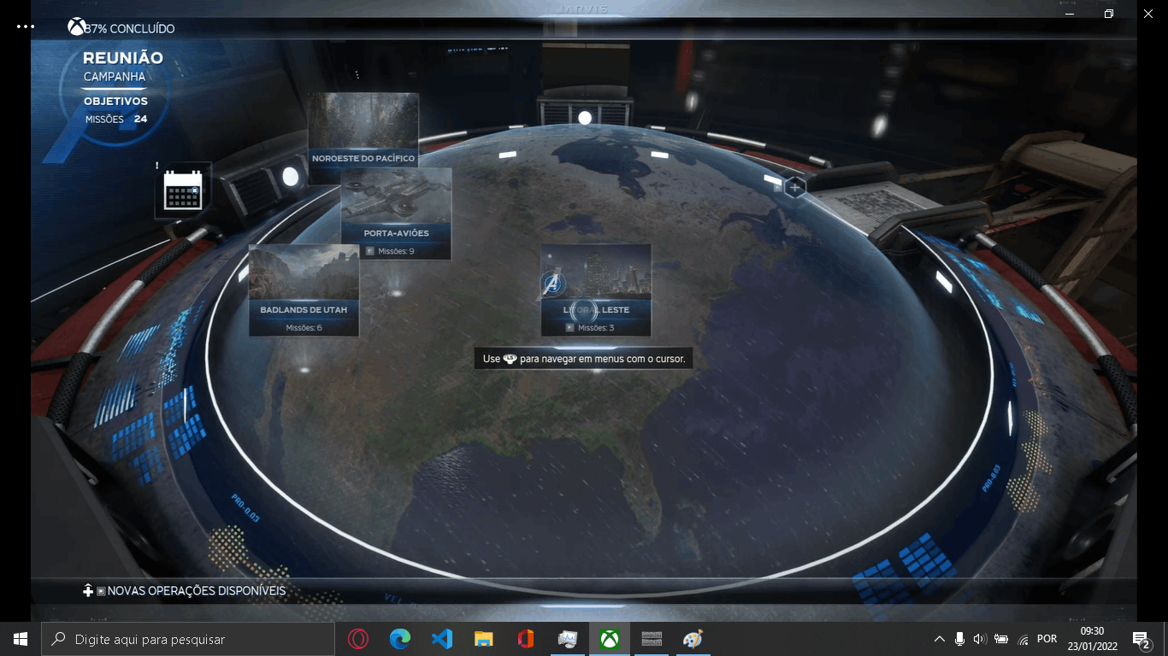Click the Xbox logo beside 87% Concluído
The height and width of the screenshot is (656, 1168).
(77, 27)
